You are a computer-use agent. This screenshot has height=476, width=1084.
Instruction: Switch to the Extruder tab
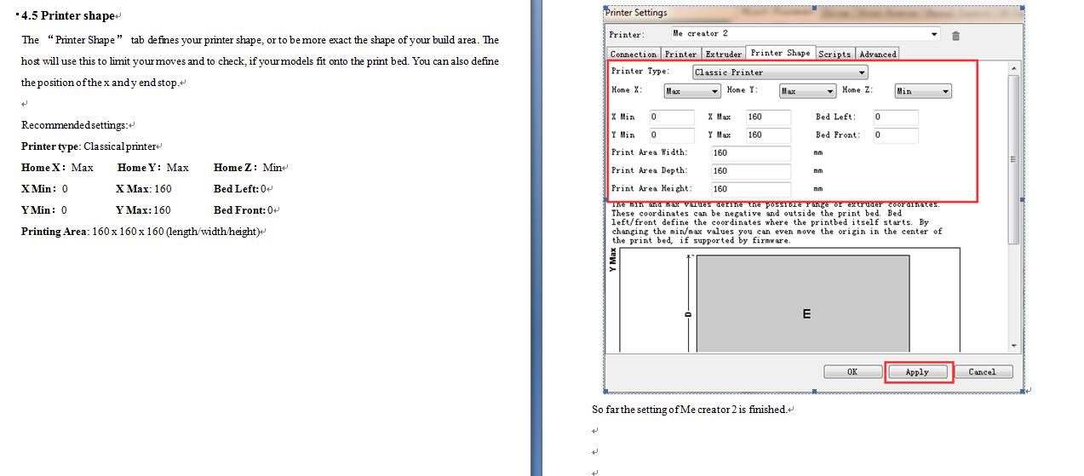pos(724,54)
